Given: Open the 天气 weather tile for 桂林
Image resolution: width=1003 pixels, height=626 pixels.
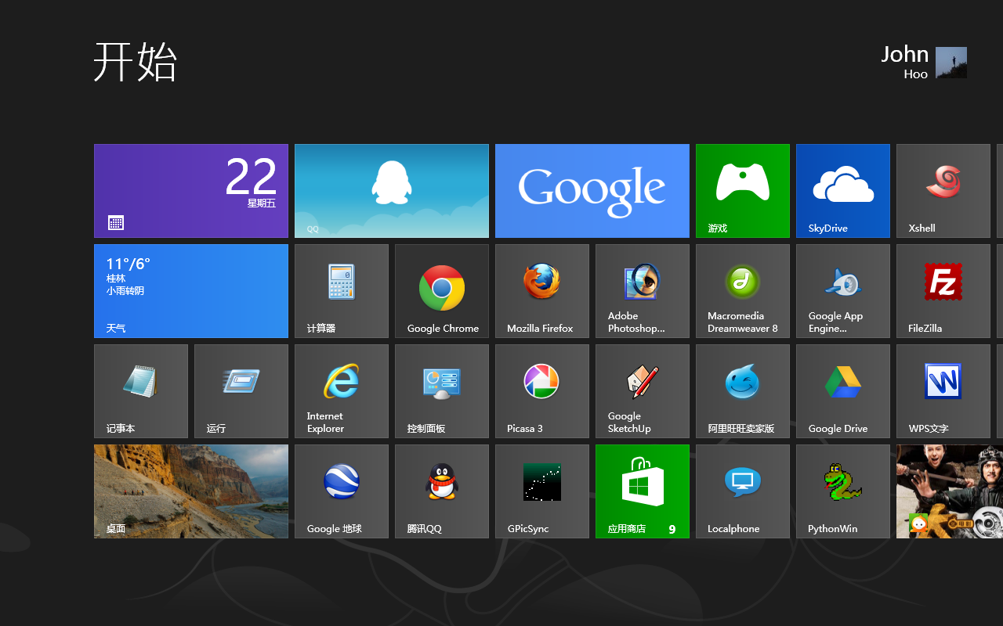Looking at the screenshot, I should point(190,291).
